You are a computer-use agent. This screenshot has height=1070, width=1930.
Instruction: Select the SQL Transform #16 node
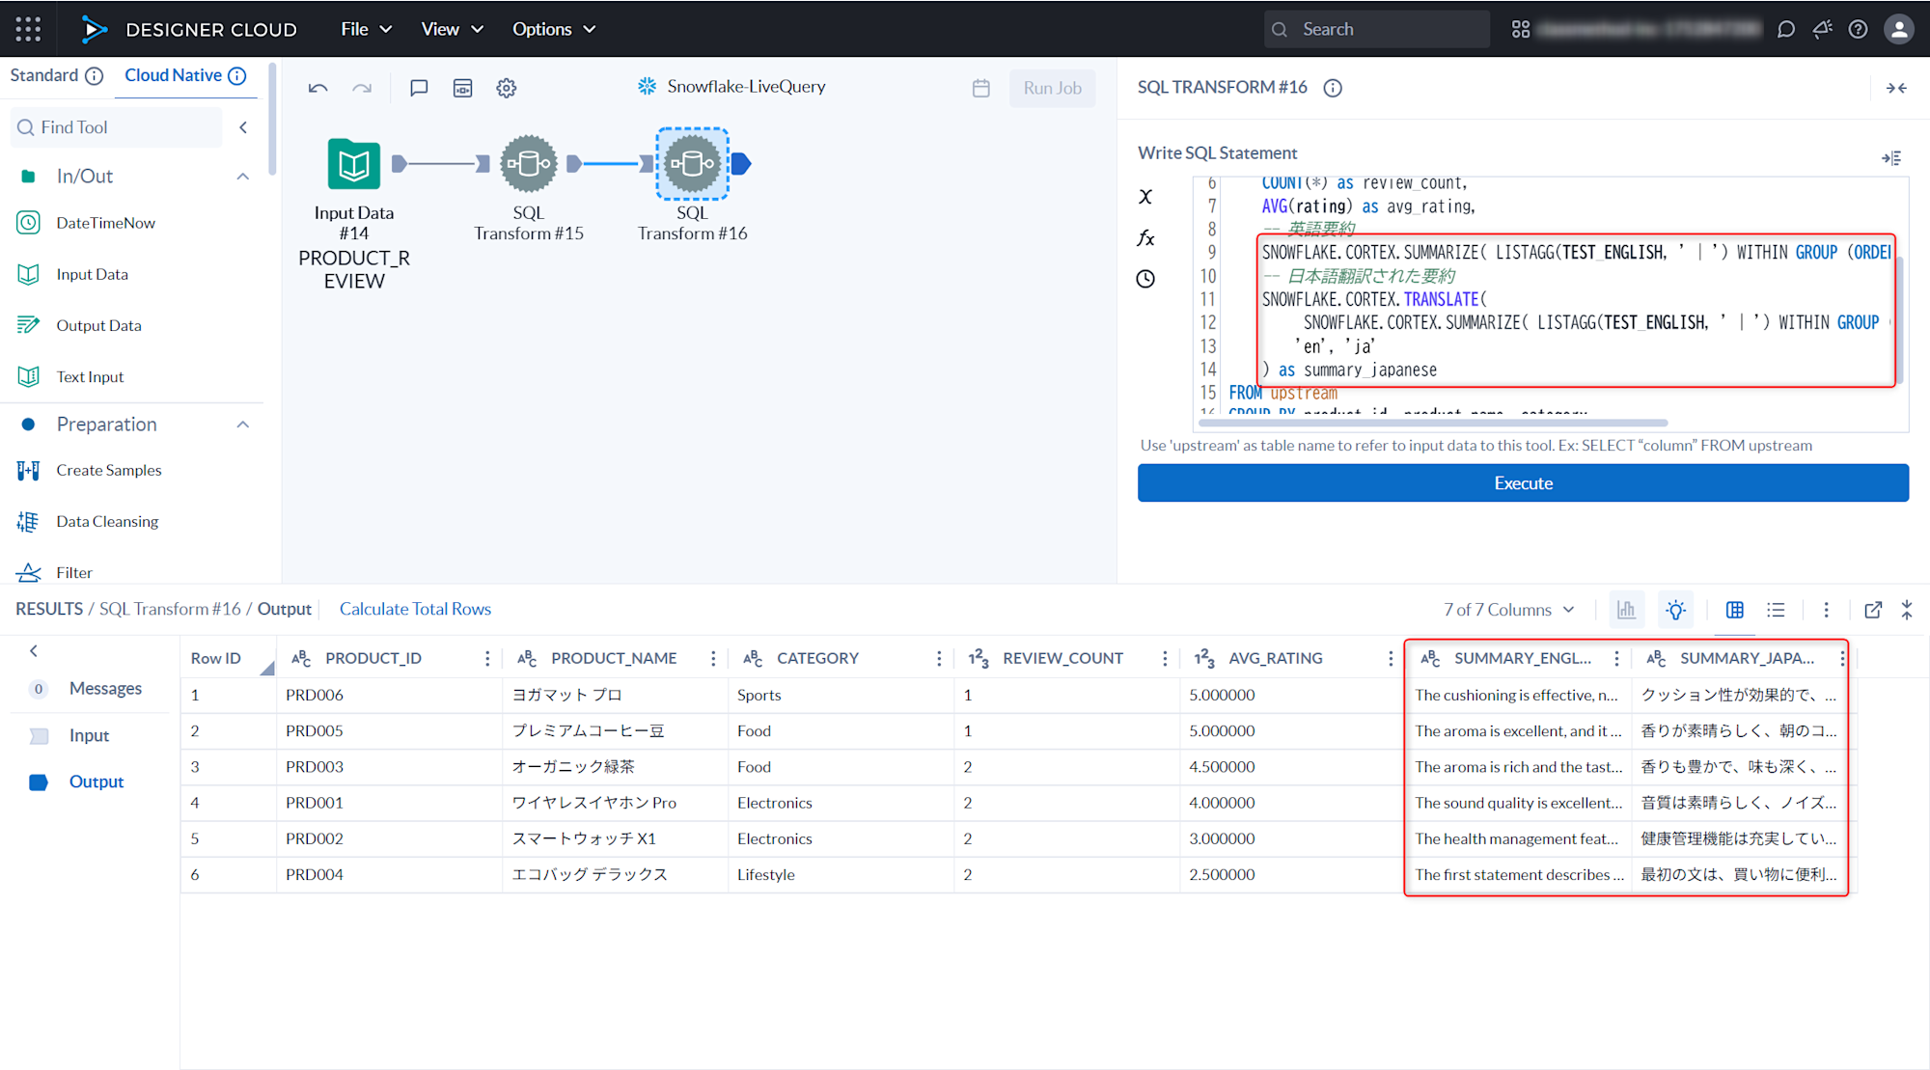(692, 163)
